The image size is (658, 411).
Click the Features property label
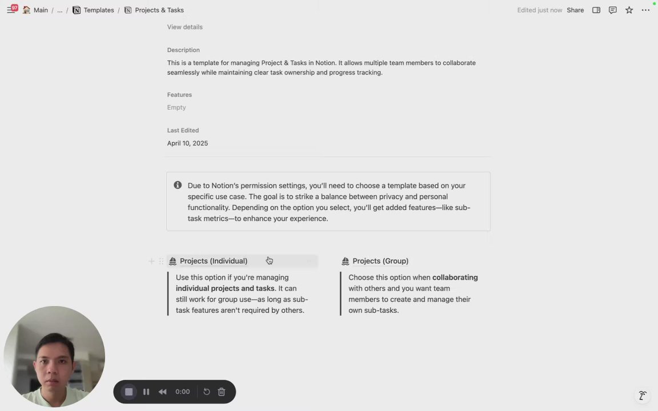pyautogui.click(x=179, y=95)
